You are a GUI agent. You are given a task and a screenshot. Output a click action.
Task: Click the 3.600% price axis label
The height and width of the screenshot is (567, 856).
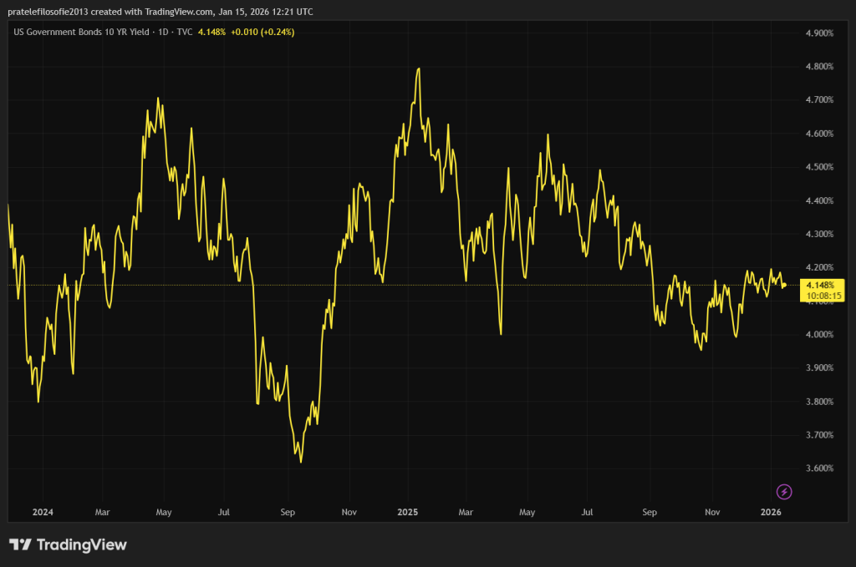(x=819, y=468)
